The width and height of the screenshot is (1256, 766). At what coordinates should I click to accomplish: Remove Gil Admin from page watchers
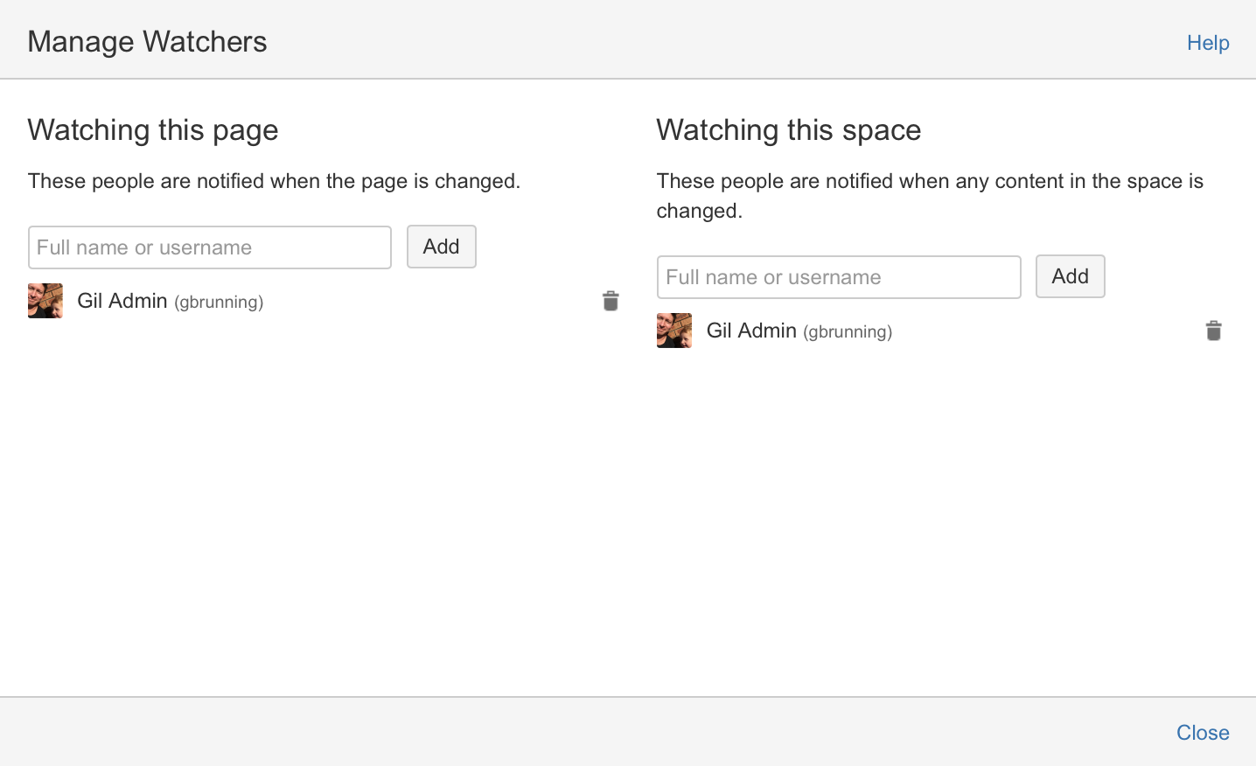(611, 301)
